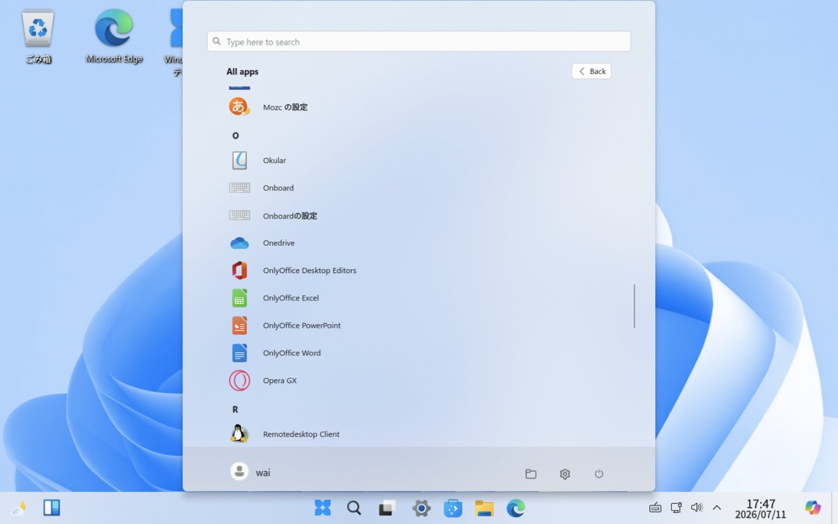Open network status in system tray
838x524 pixels.
[676, 508]
